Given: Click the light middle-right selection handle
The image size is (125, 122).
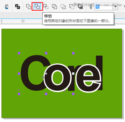Looking at the screenshot, I should click(x=73, y=74).
